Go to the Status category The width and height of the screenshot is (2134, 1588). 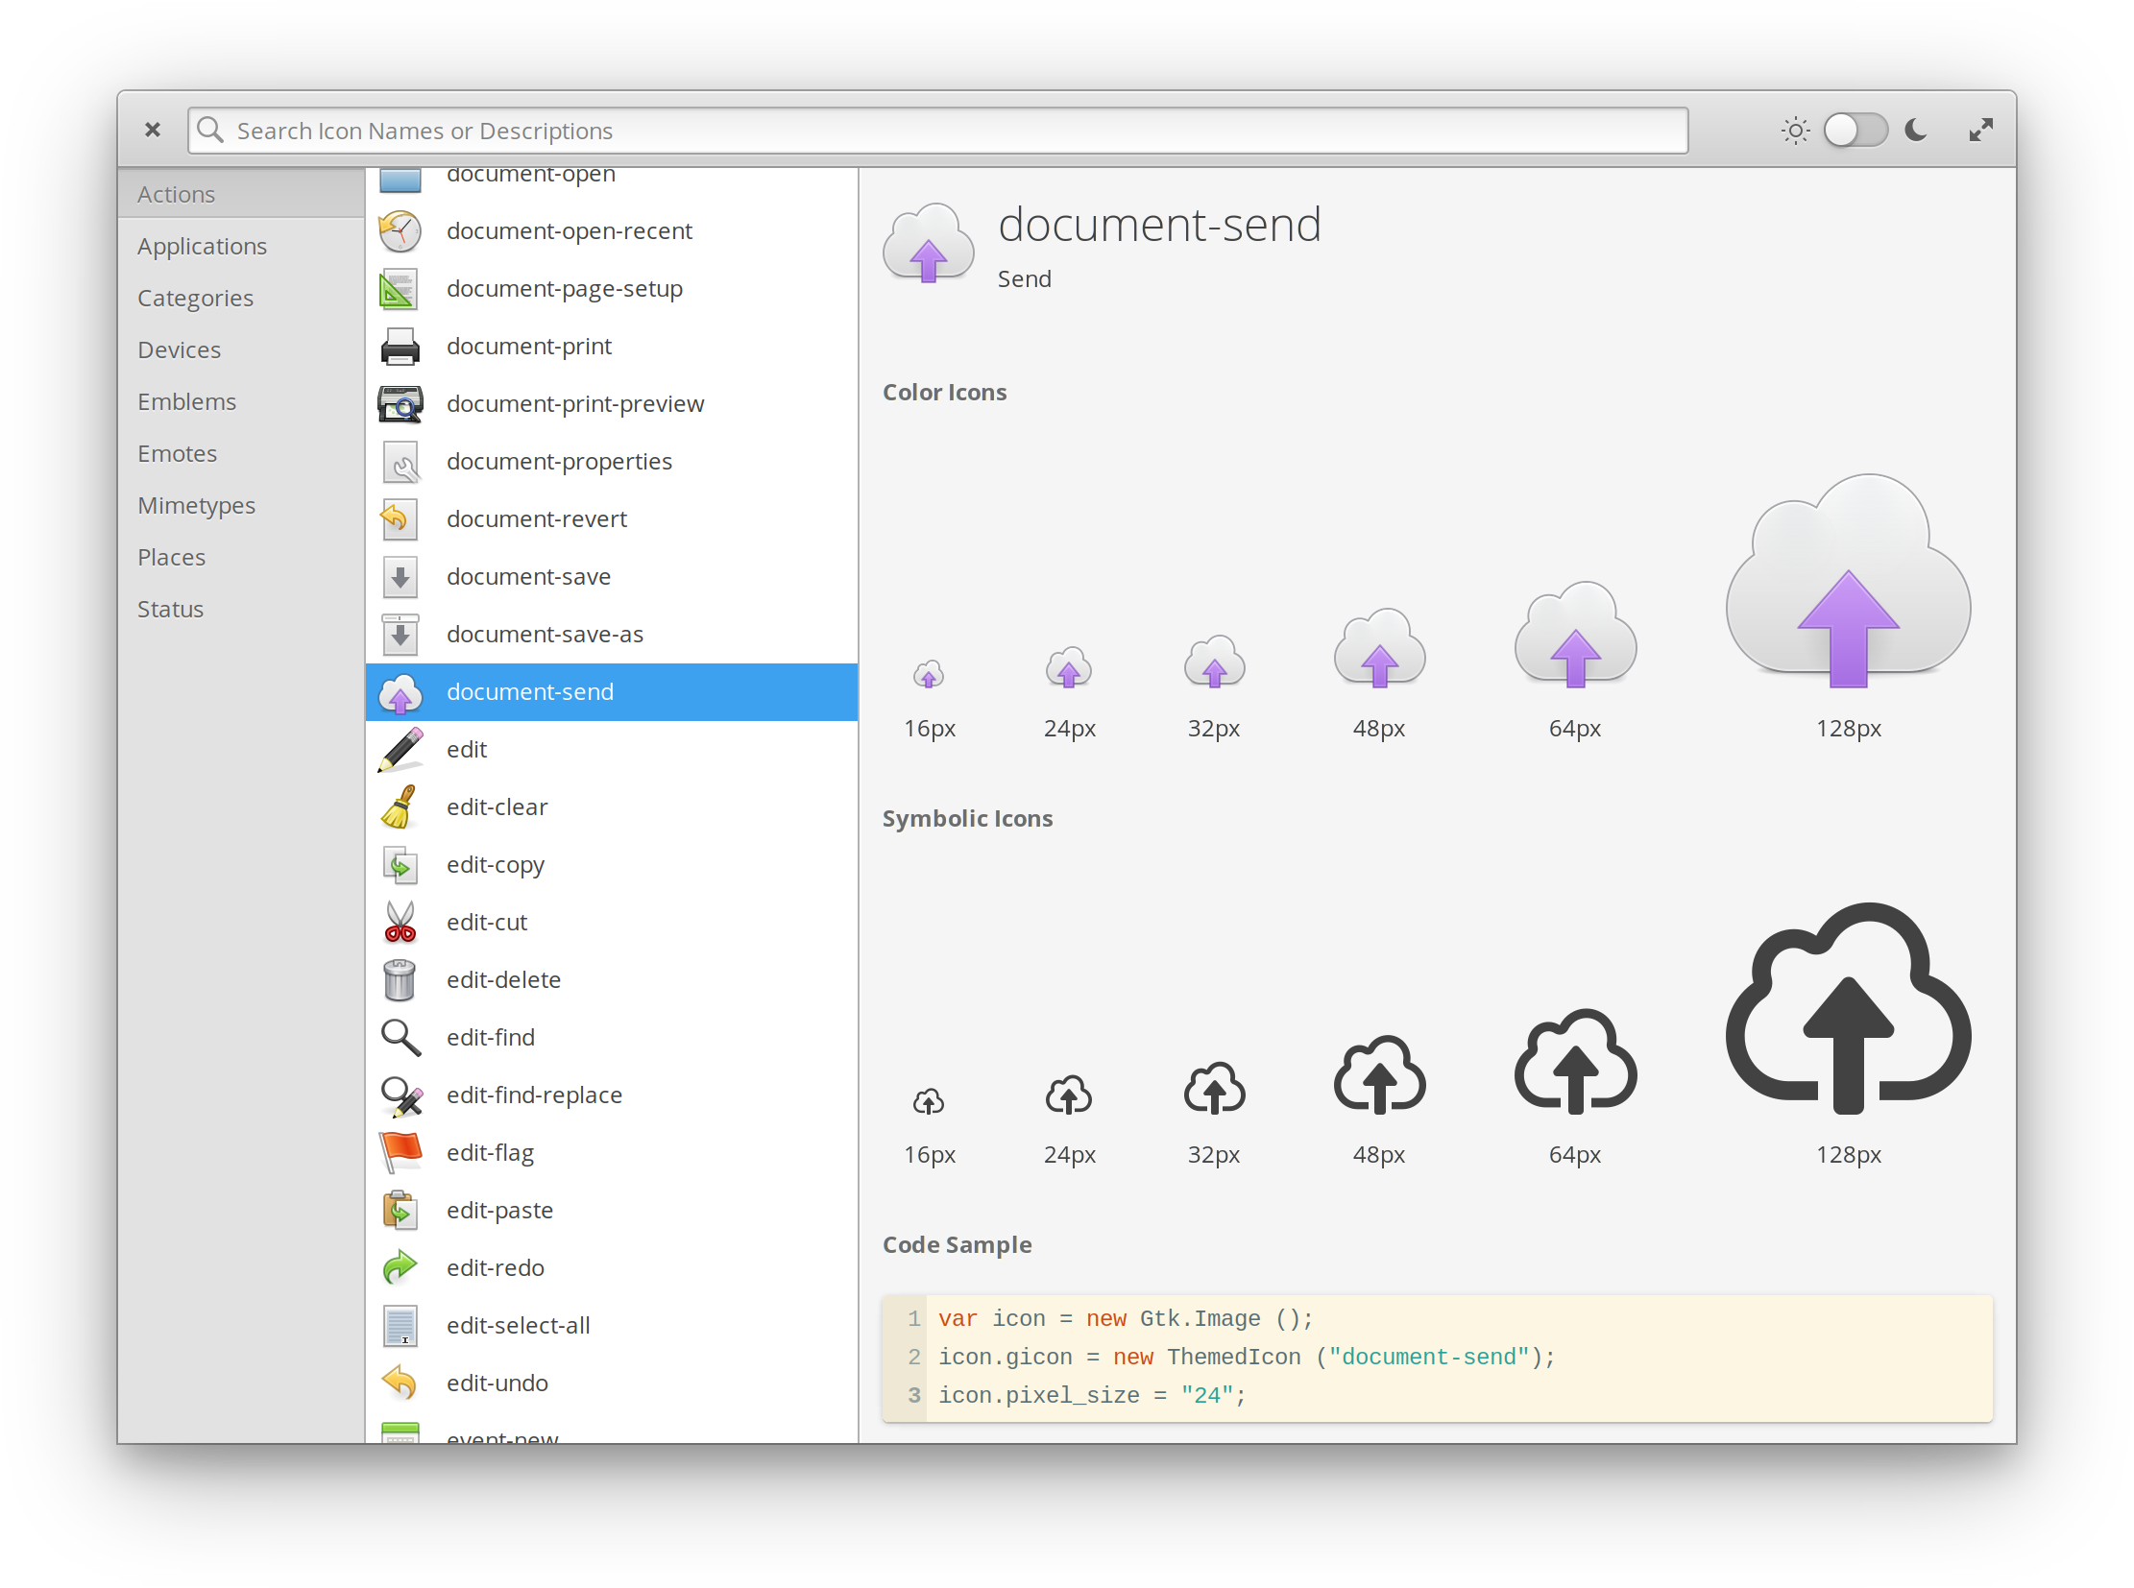coord(170,610)
